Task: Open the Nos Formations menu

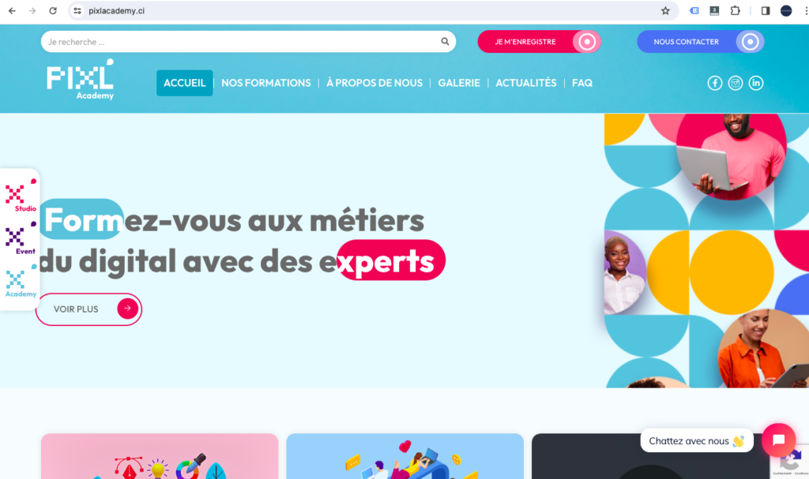Action: 266,83
